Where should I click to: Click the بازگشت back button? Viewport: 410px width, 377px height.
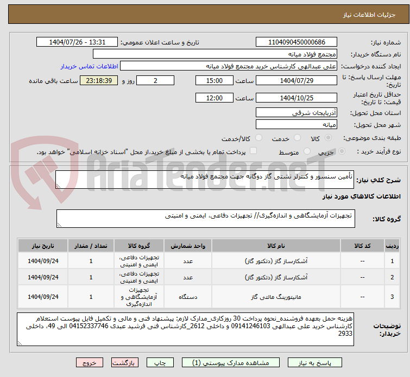coord(125,363)
